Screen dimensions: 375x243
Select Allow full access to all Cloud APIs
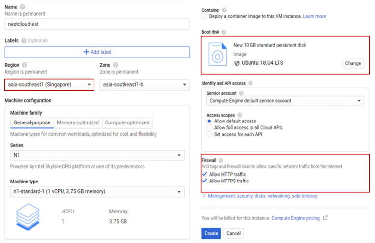pos(210,127)
